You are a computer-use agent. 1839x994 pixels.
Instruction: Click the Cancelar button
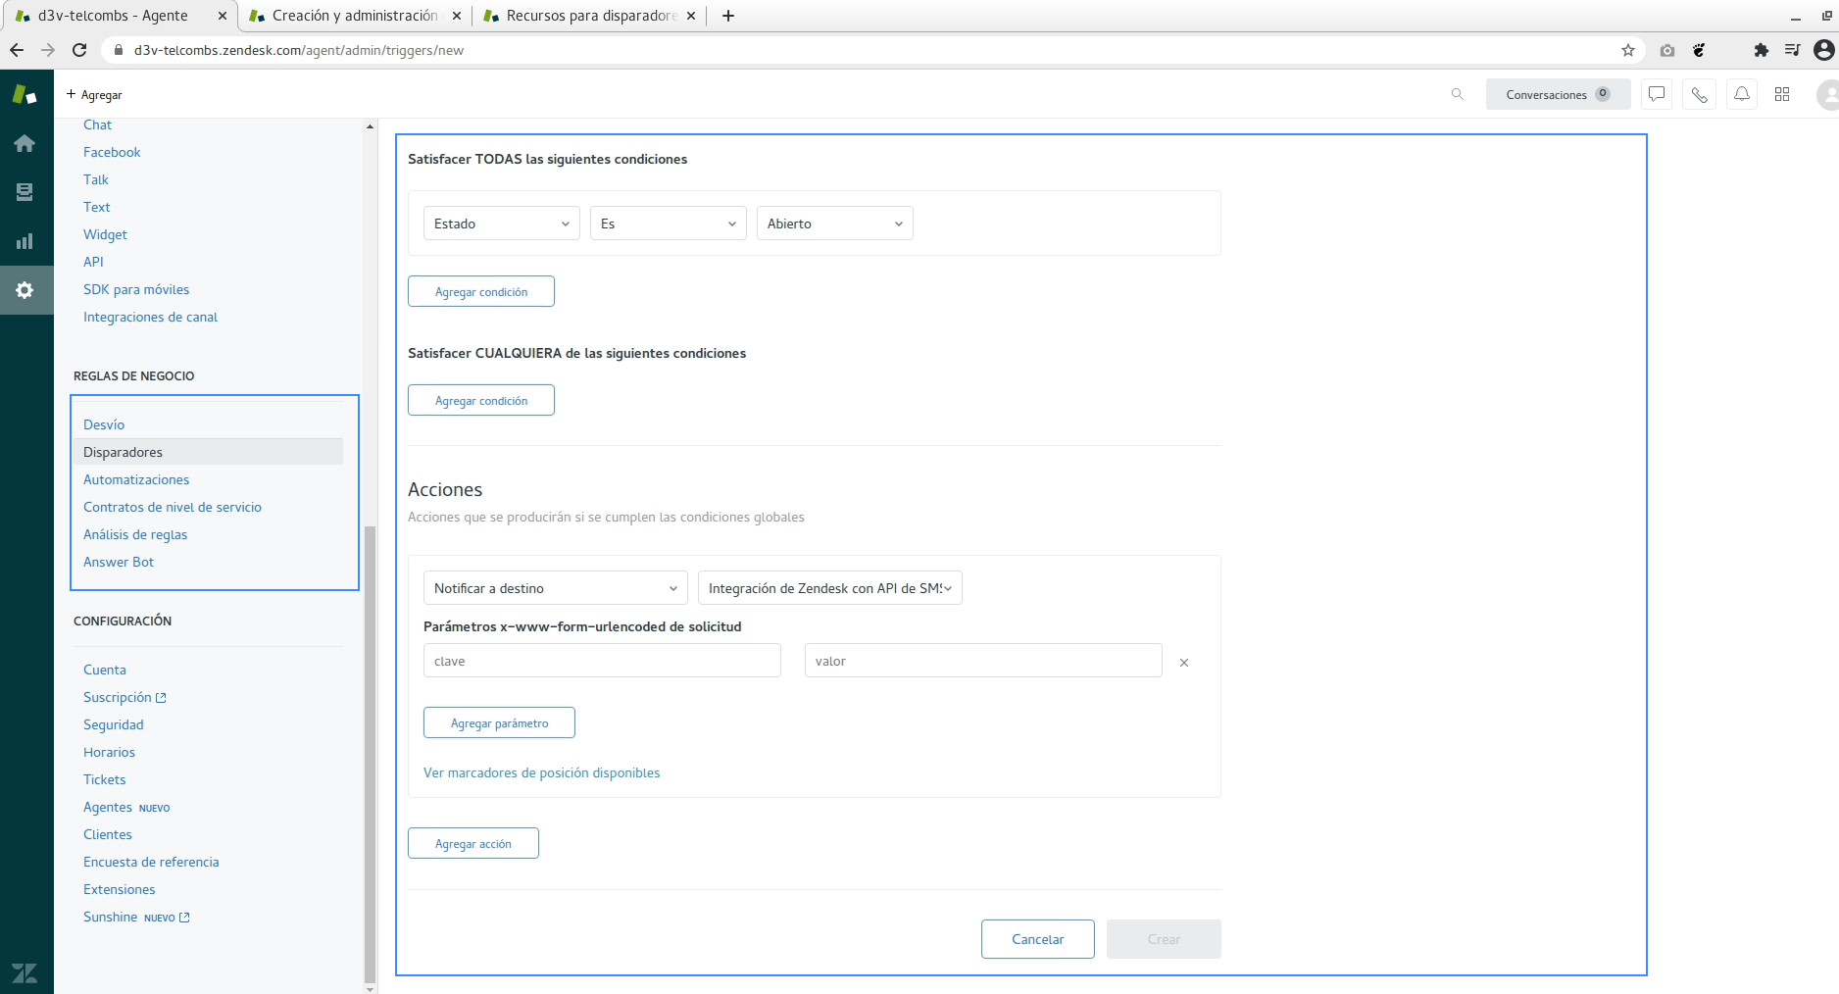pyautogui.click(x=1038, y=939)
